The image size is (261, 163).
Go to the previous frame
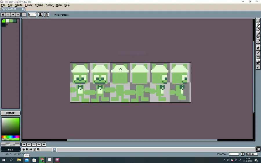click(29, 144)
